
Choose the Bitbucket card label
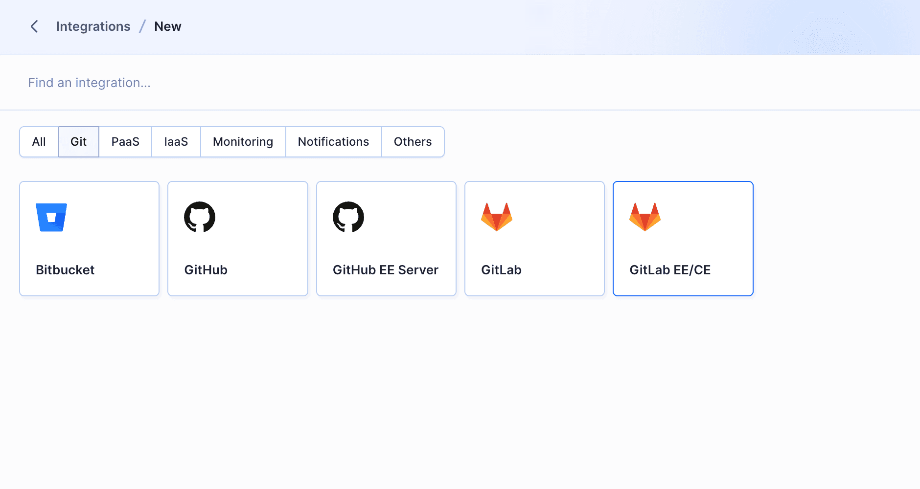(65, 270)
